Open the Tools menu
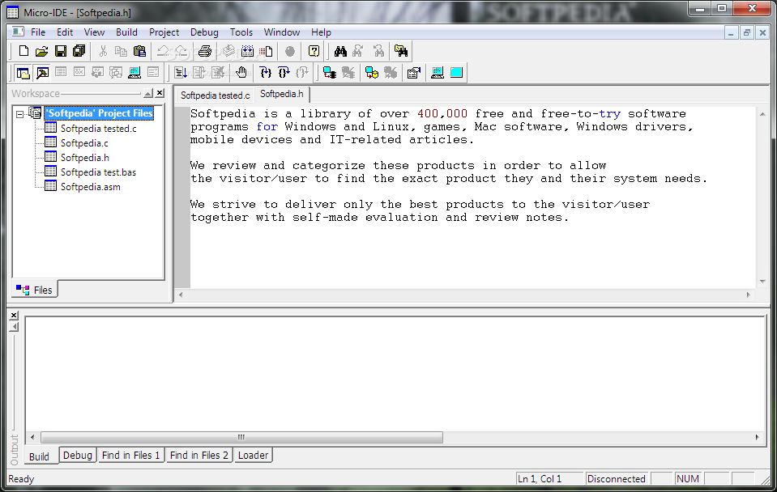Viewport: 777px width, 492px height. click(241, 32)
